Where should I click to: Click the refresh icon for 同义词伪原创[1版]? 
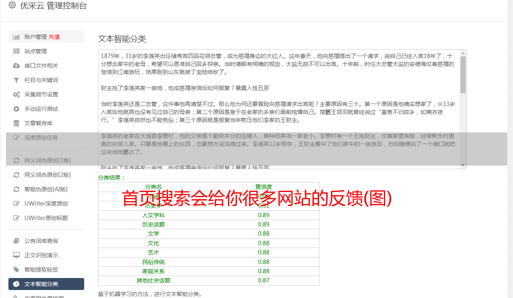point(16,160)
